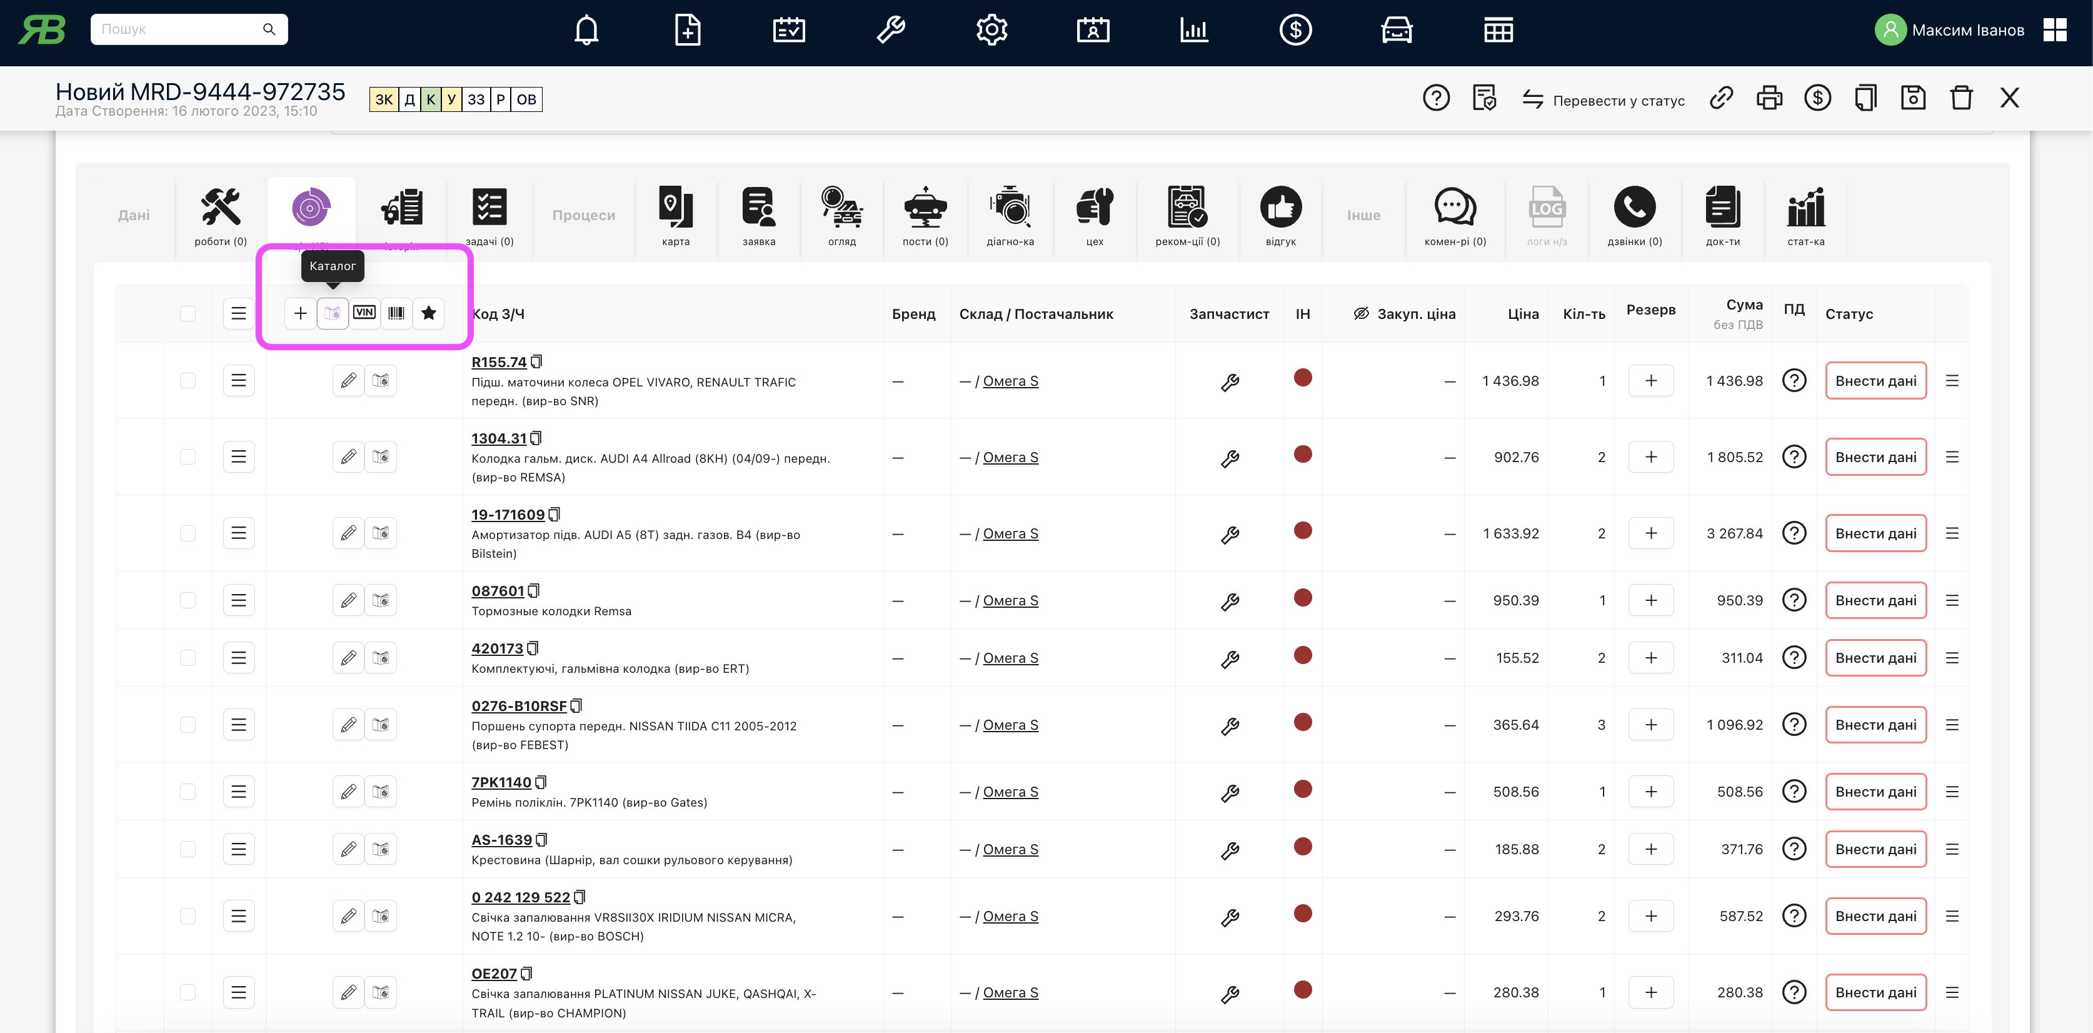Click the pencil edit icon for R155.74

click(x=349, y=380)
